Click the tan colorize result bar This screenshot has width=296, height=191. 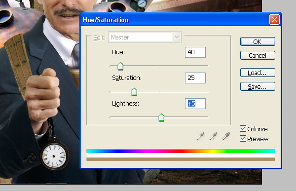tap(181, 159)
